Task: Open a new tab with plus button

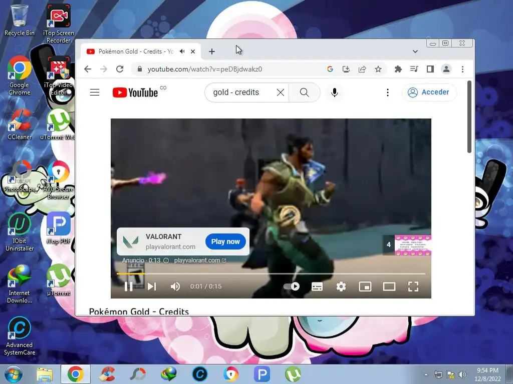Action: click(x=212, y=51)
